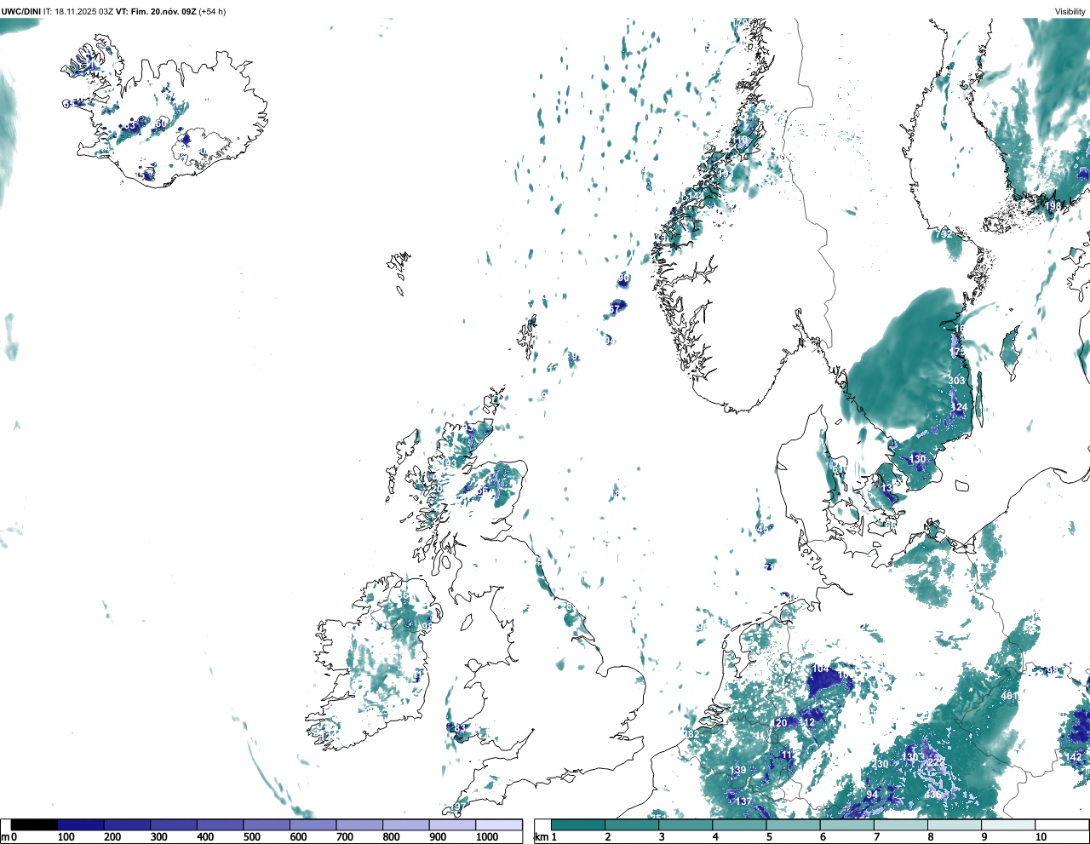Click the valid time 'Fim. 20.nóv. 09Z'

click(163, 12)
